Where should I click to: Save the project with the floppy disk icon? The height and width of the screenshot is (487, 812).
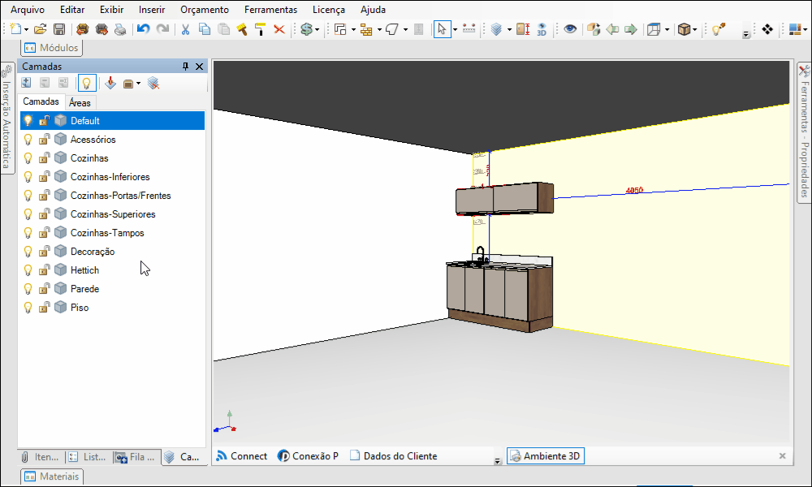point(59,29)
